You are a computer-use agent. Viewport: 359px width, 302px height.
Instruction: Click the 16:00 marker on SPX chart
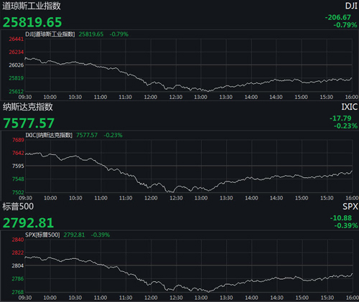click(x=352, y=298)
